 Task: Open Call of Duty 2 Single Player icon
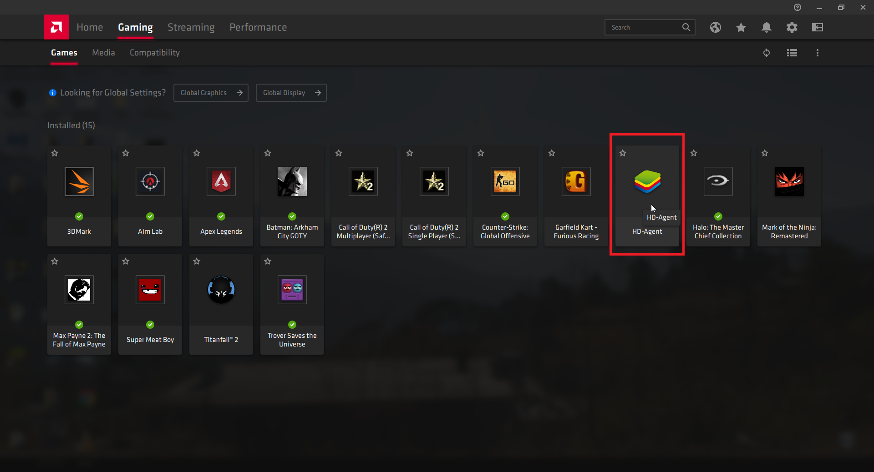(x=434, y=181)
